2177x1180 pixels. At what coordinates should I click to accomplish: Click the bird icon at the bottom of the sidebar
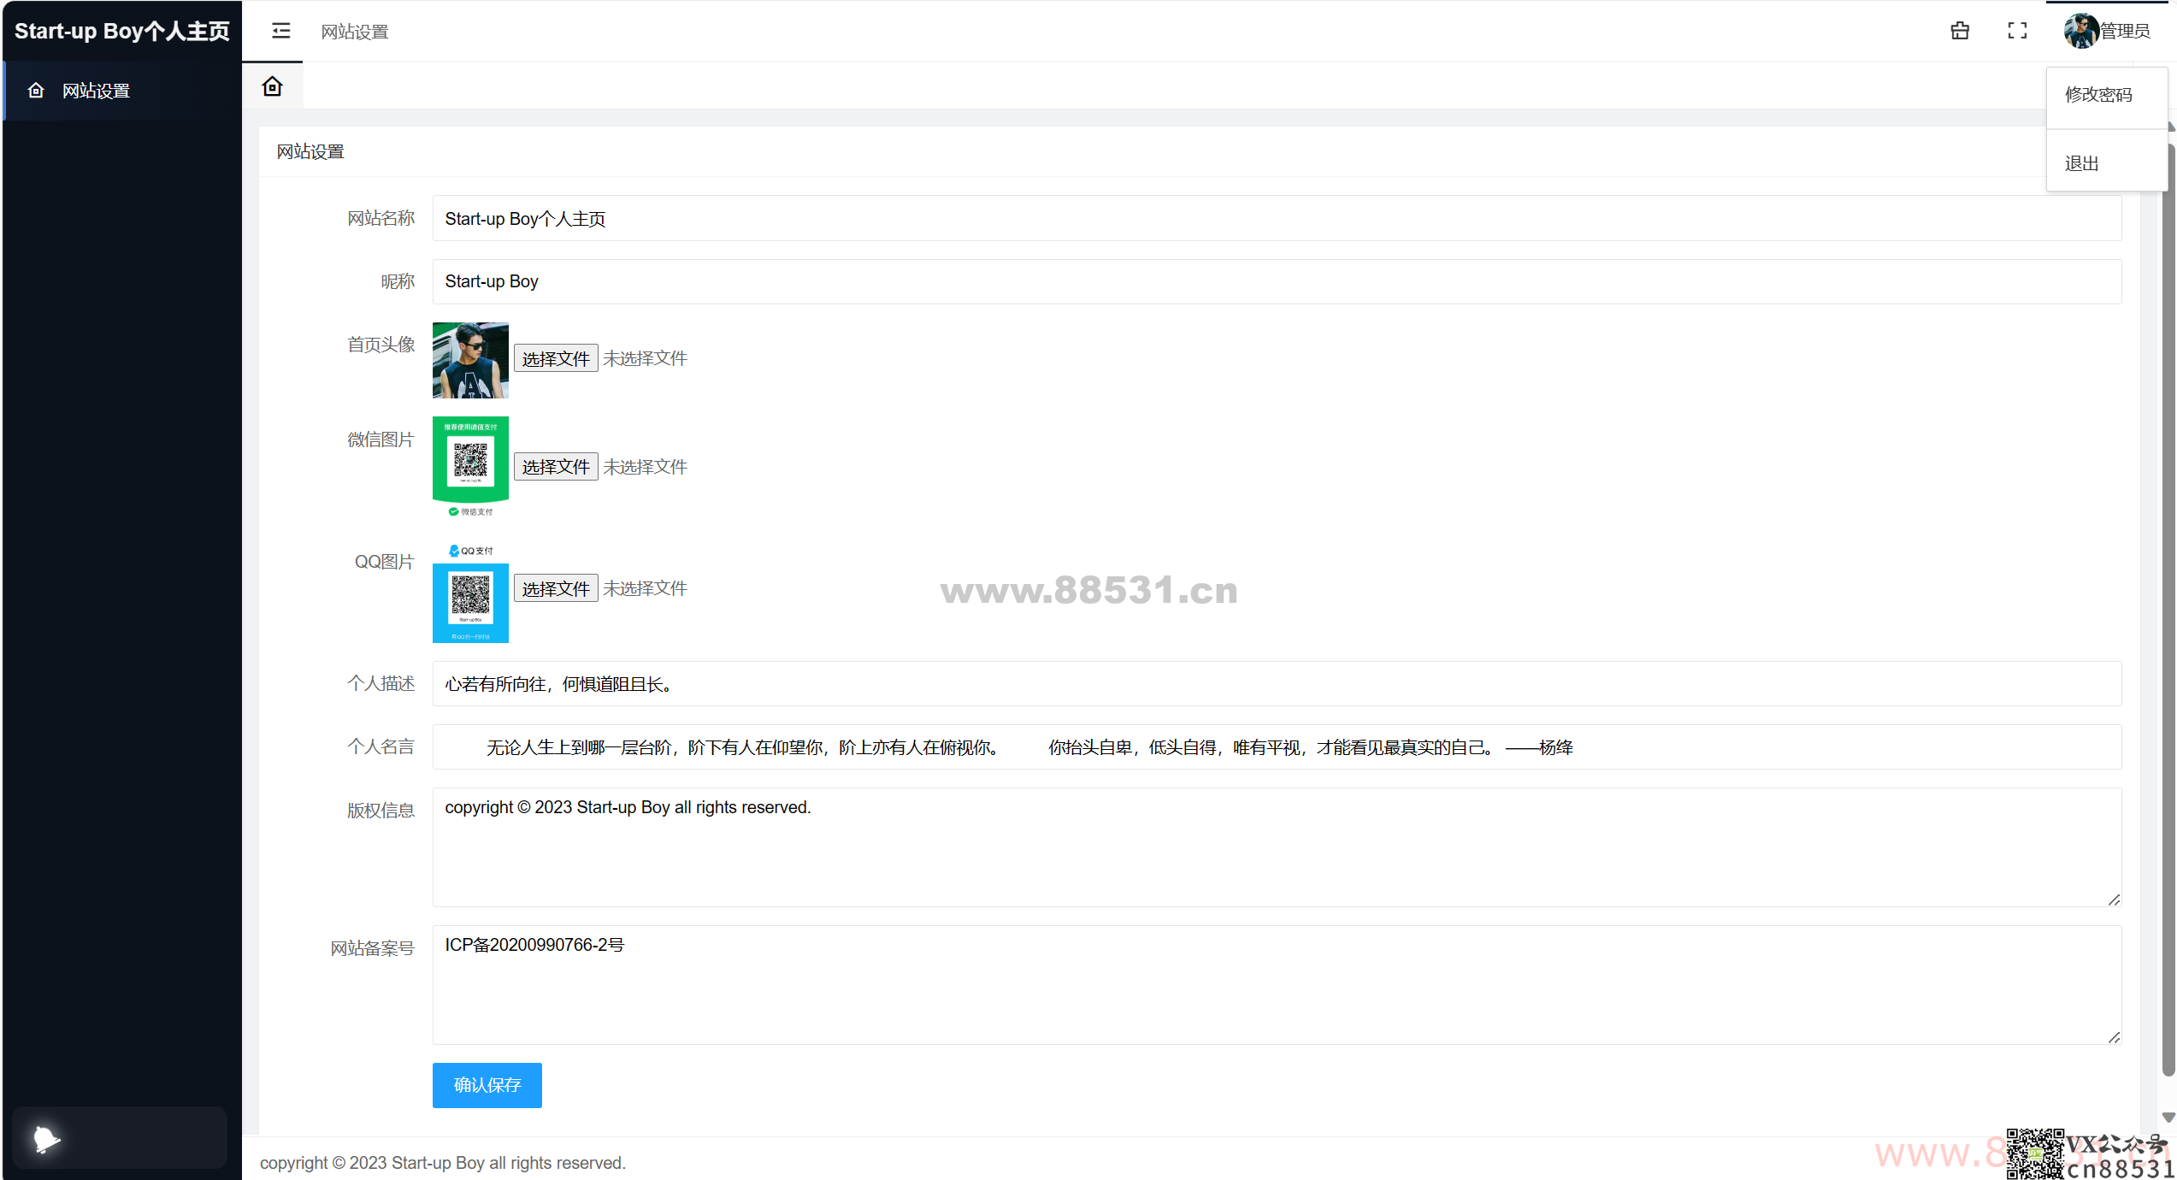tap(46, 1138)
